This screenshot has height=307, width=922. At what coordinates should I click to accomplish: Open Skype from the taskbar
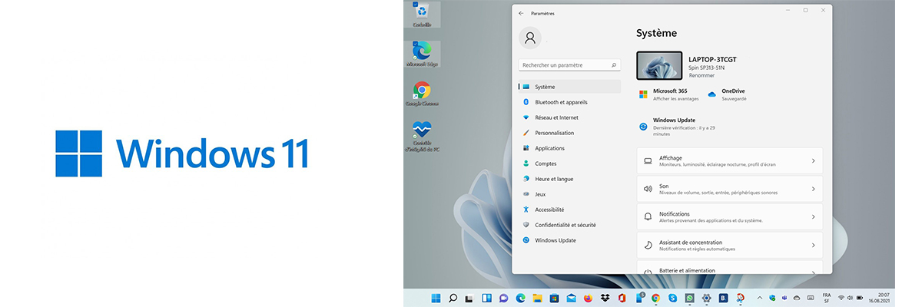point(672,298)
